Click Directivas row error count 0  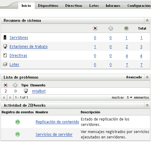[95, 56]
